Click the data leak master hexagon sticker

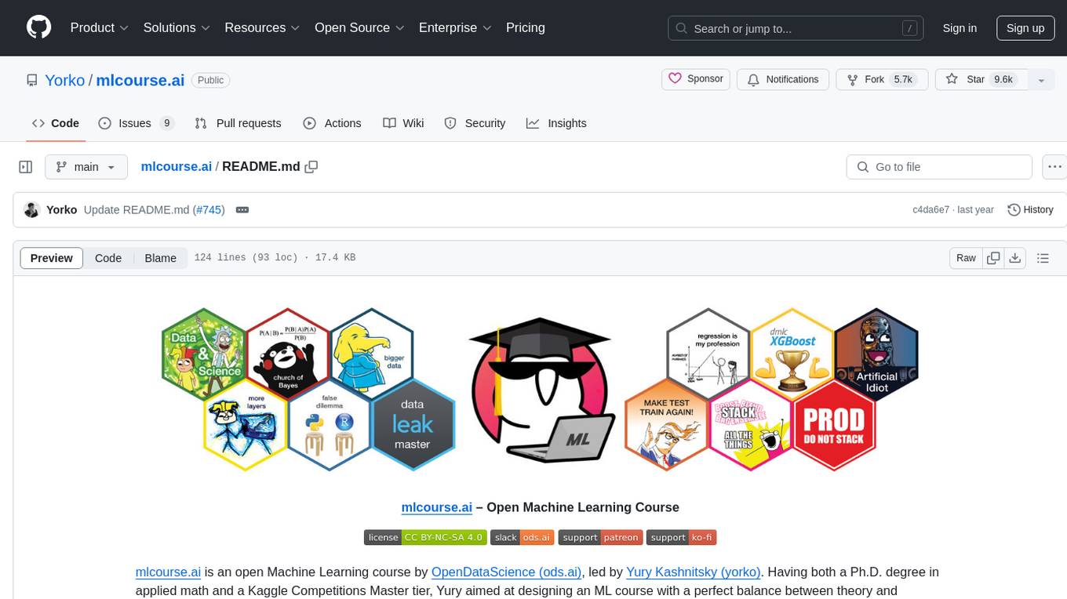(413, 424)
